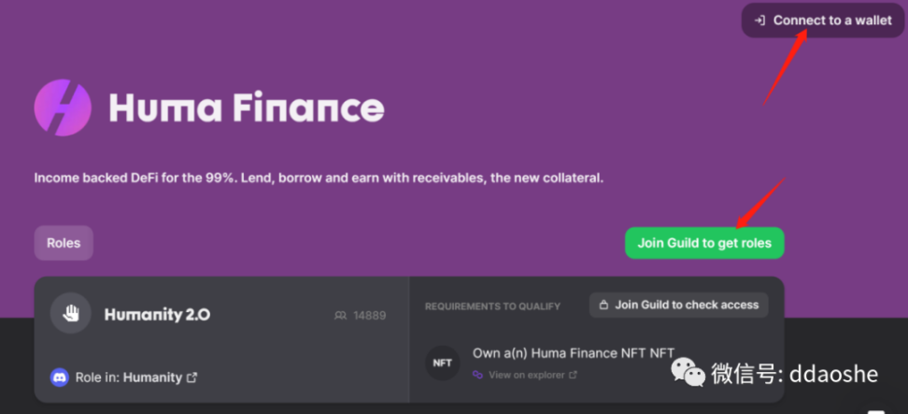
Task: Click the login arrow icon on wallet button
Action: (x=760, y=21)
